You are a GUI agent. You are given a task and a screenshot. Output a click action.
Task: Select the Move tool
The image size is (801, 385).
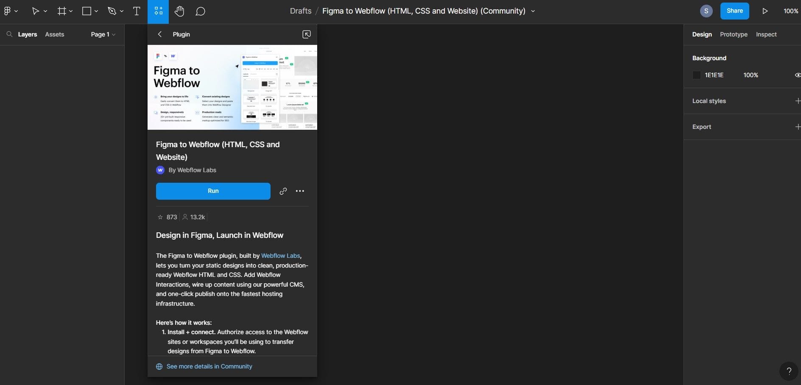point(36,11)
